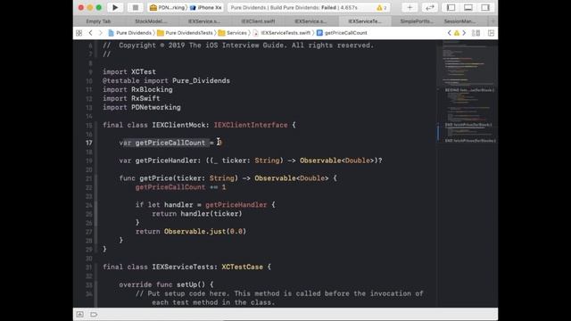This screenshot has height=321, width=571.
Task: Click the import RxBlocking line
Action: tap(137, 89)
